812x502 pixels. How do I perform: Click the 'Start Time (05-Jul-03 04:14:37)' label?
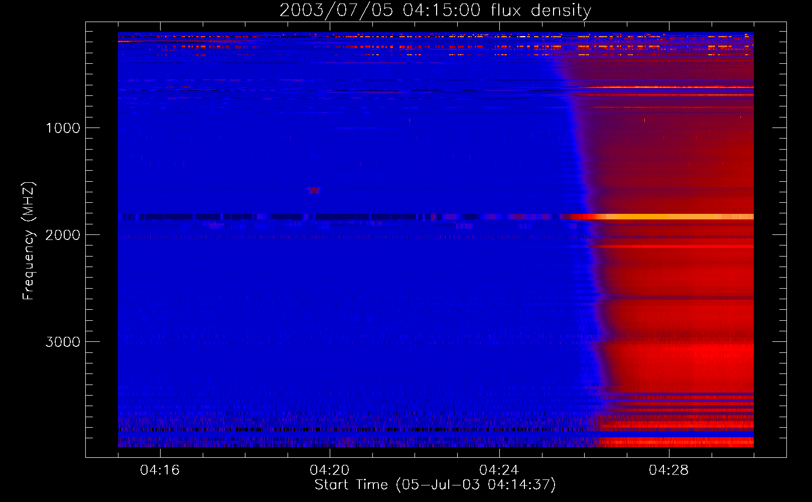click(x=435, y=485)
